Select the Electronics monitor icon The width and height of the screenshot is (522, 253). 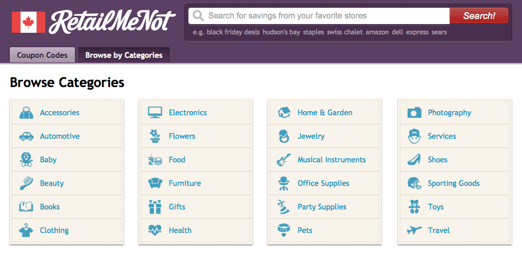(155, 113)
